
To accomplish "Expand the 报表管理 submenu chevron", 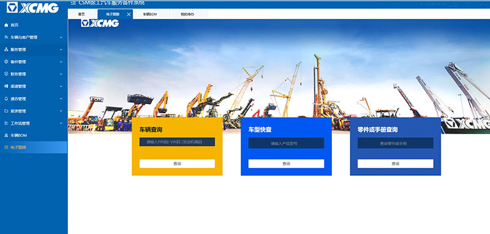I will (61, 111).
